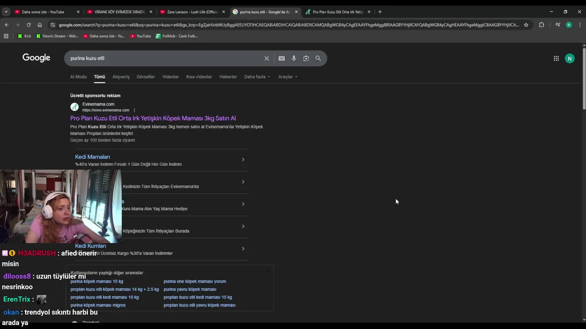Search 'purina köpek maması 15 kg'
Screen dimensions: 586x329
(97, 281)
